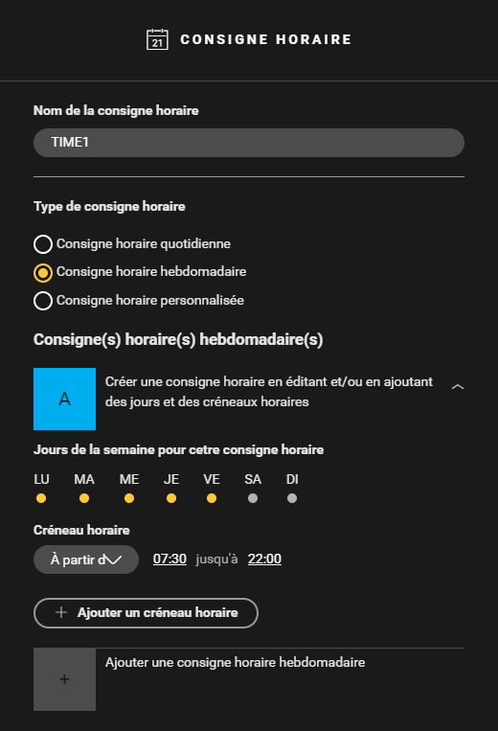This screenshot has height=731, width=498.
Task: Toggle the JE day dot
Action: [x=171, y=498]
